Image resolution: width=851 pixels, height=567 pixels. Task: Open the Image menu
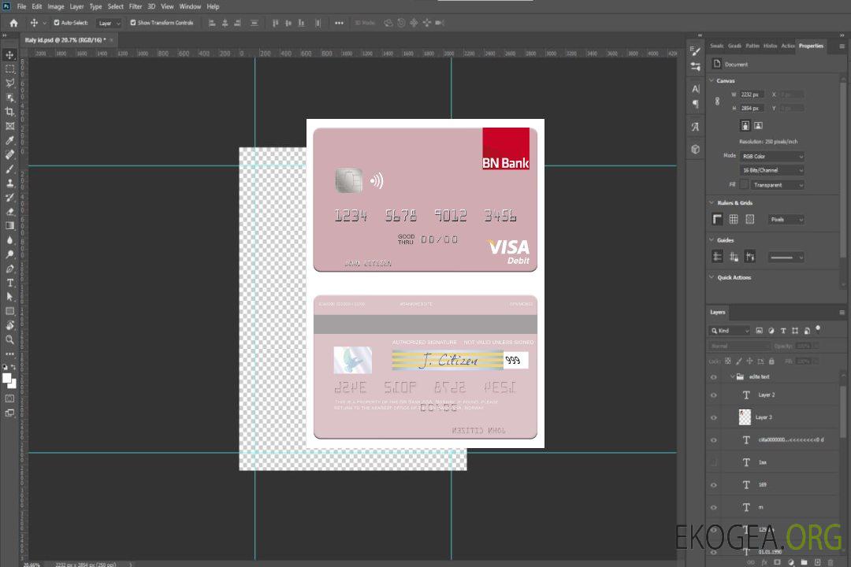55,6
